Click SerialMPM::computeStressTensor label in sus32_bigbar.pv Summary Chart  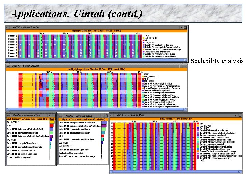point(22,143)
